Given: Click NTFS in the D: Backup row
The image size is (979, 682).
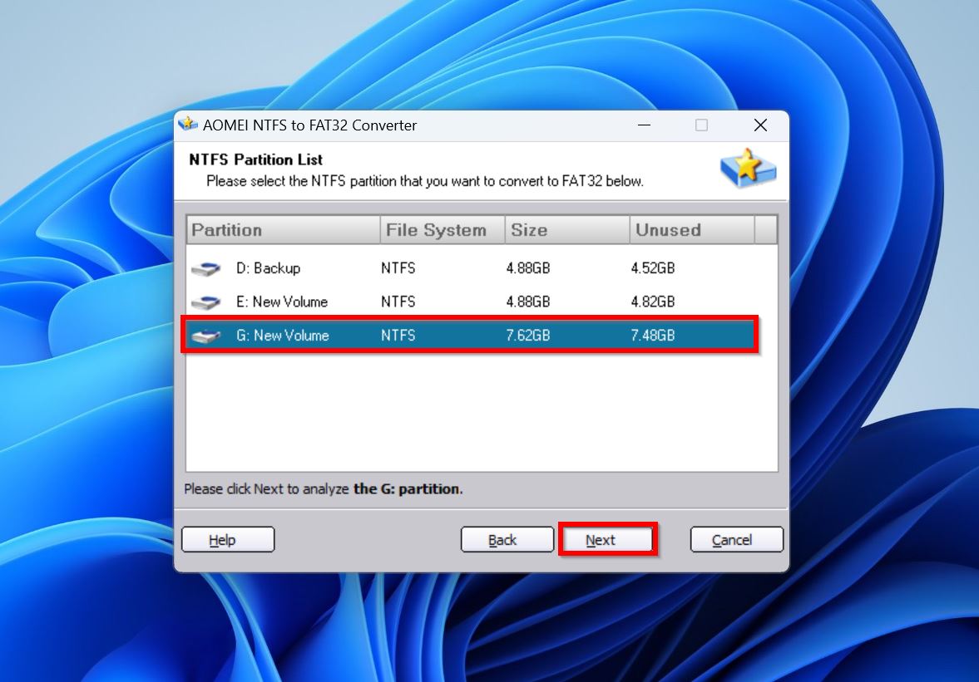Looking at the screenshot, I should click(x=398, y=268).
